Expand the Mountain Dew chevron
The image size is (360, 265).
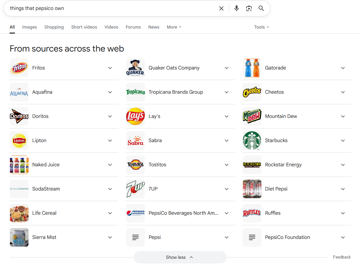[343, 116]
